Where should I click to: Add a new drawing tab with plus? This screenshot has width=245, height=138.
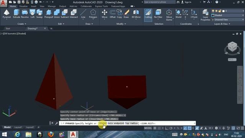coord(51,28)
